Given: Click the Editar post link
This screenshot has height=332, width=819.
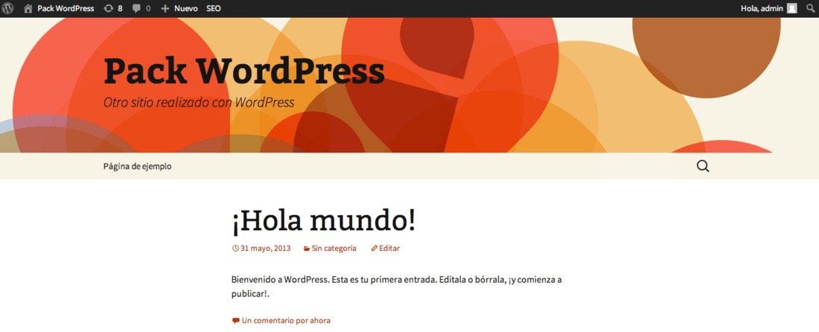Looking at the screenshot, I should click(x=389, y=249).
